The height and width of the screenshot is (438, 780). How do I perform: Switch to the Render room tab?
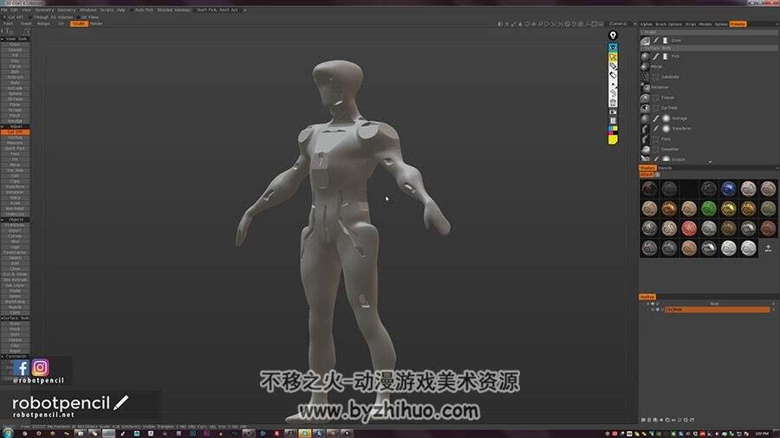96,23
